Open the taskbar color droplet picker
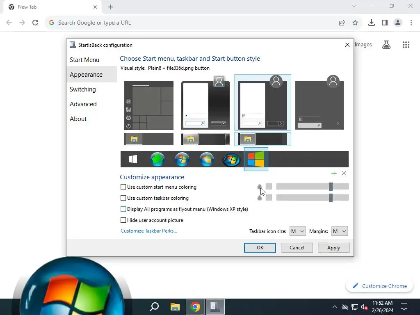This screenshot has width=420, height=315. pyautogui.click(x=260, y=197)
